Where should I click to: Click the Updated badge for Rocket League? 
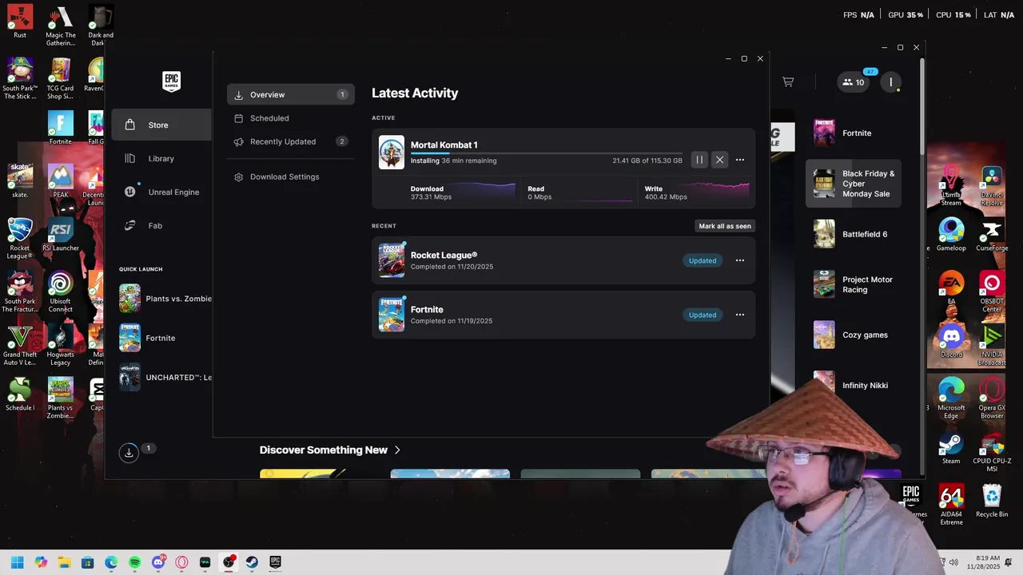click(x=703, y=260)
